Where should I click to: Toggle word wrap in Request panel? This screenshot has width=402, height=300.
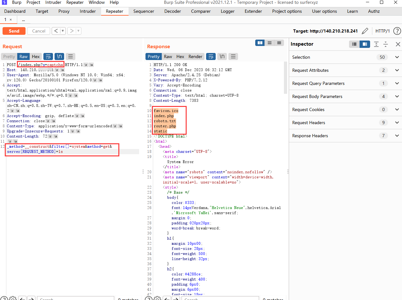click(x=48, y=56)
